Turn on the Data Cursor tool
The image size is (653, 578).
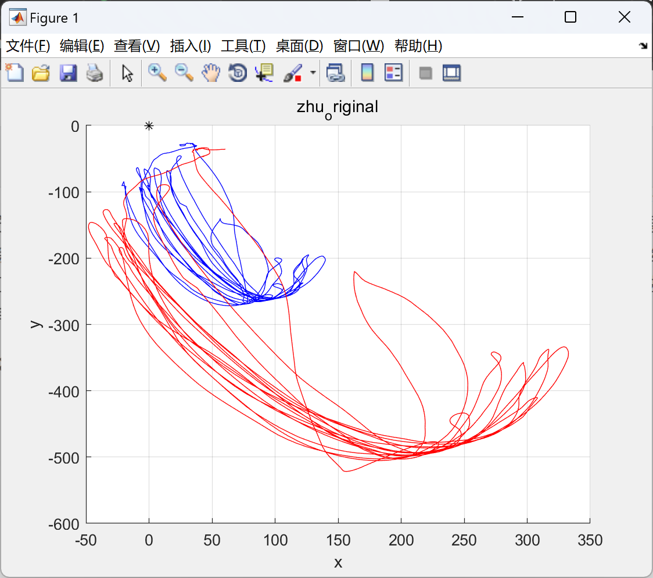pos(264,73)
